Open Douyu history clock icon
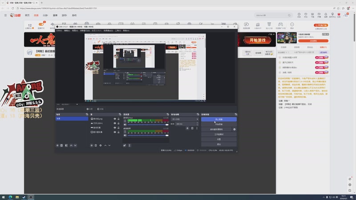Image resolution: width=356 pixels, height=200 pixels. (299, 15)
